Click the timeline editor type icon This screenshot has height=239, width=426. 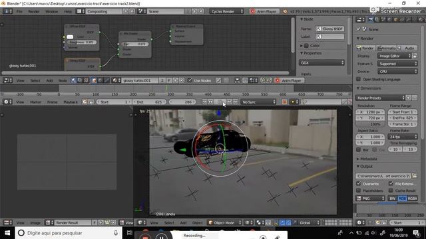7,102
